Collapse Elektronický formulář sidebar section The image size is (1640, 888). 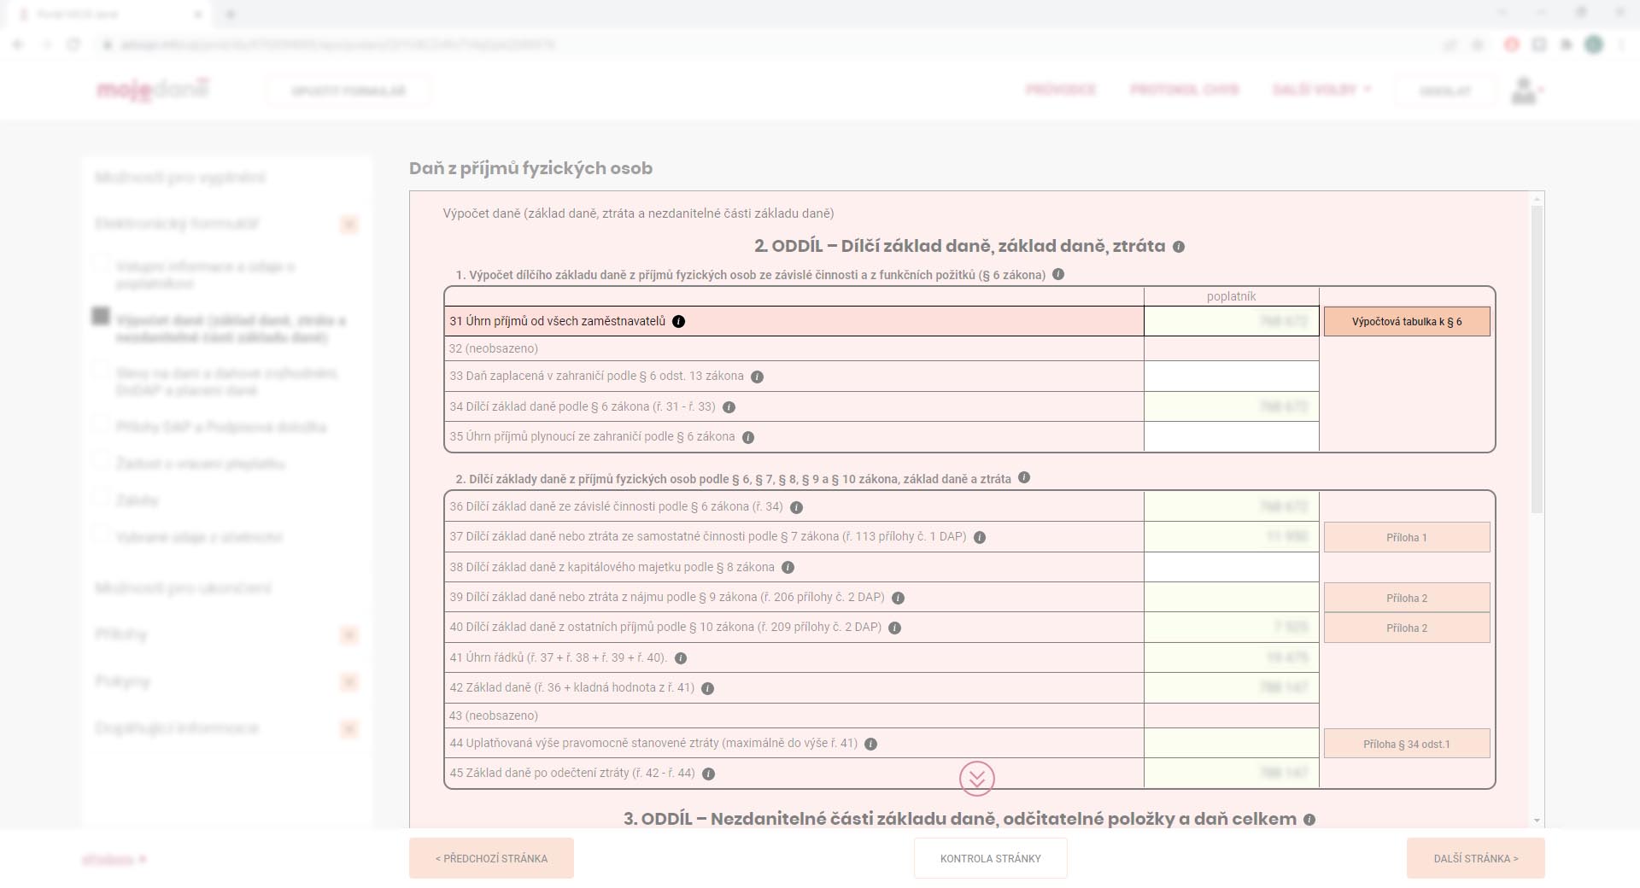point(348,225)
